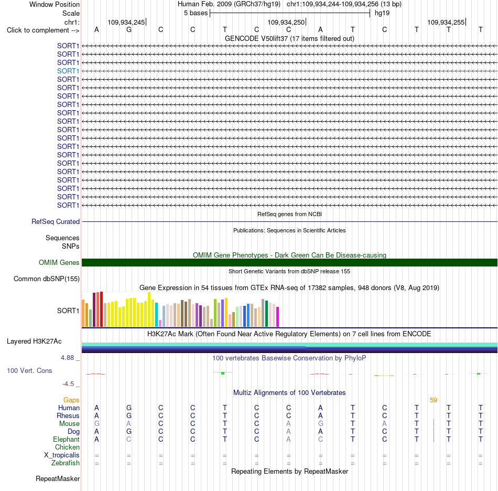This screenshot has width=498, height=491.
Task: Click the -4.5 PhyloP lower scale value
Action: [68, 384]
